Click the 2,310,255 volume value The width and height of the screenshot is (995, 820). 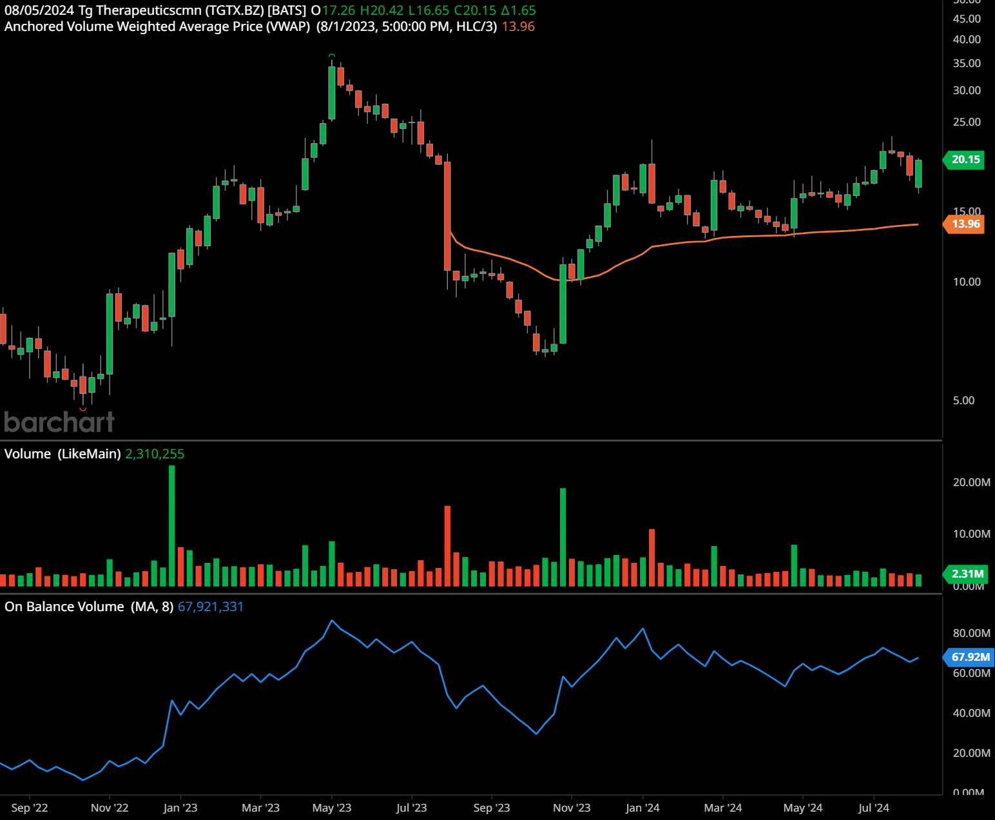pyautogui.click(x=155, y=454)
